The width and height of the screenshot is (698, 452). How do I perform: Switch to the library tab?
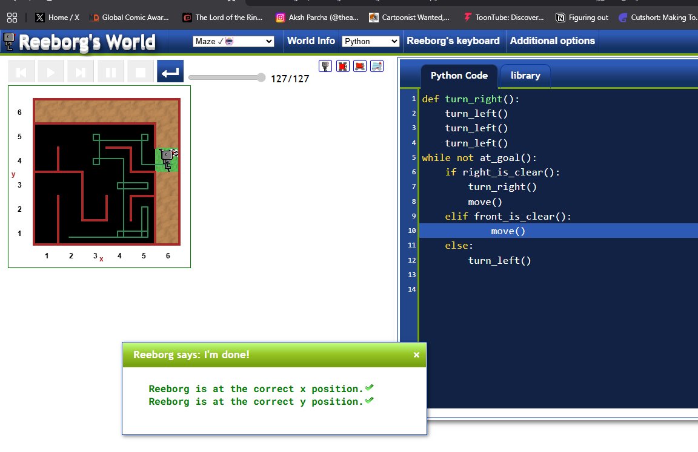525,76
